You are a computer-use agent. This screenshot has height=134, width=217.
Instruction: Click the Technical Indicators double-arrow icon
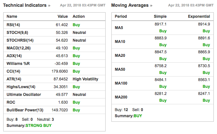[x=49, y=6]
